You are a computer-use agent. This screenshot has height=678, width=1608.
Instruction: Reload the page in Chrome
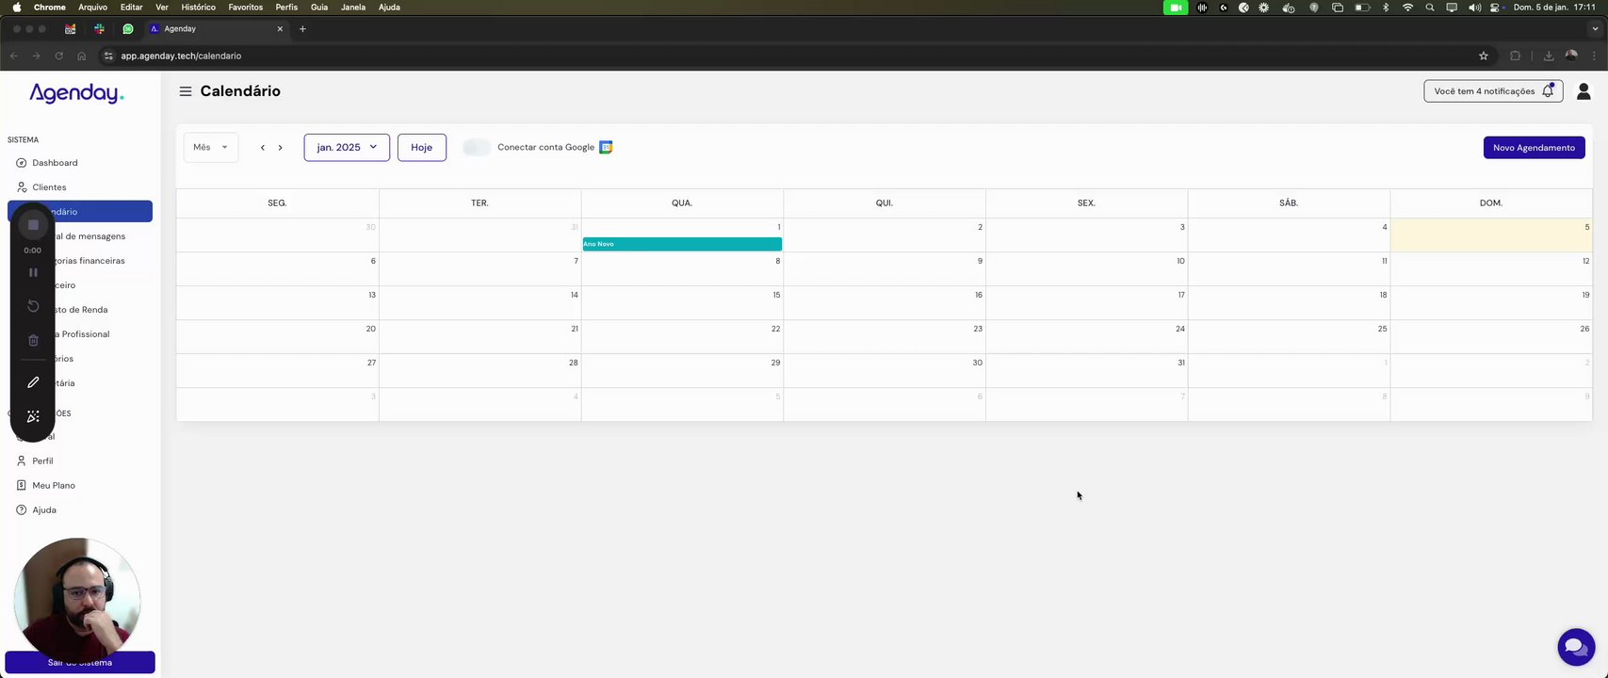58,56
